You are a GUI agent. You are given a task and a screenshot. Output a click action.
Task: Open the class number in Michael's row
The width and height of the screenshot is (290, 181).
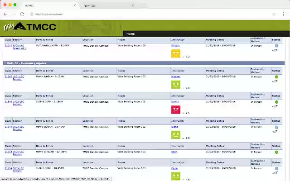8,76
